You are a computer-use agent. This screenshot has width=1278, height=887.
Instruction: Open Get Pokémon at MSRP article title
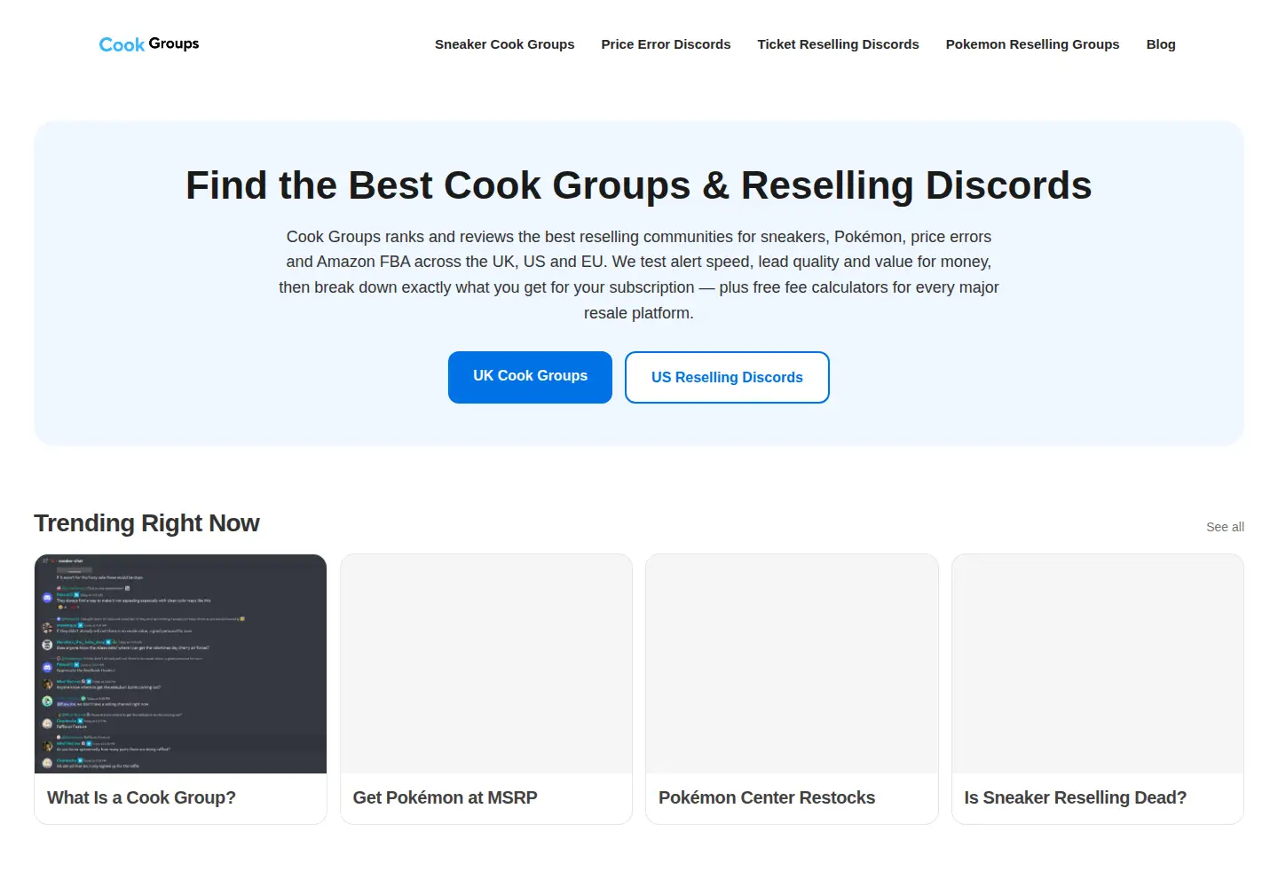point(445,797)
